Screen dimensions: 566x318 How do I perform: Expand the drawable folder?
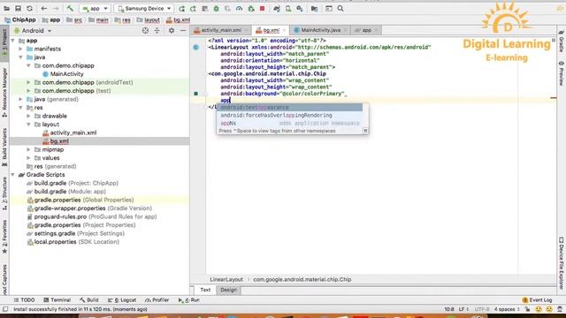[x=29, y=116]
